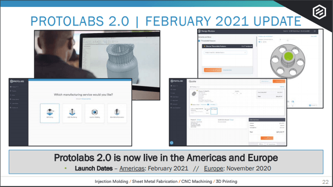Open the dropdown button beside orange Quote button
The image size is (333, 187).
[x=266, y=81]
